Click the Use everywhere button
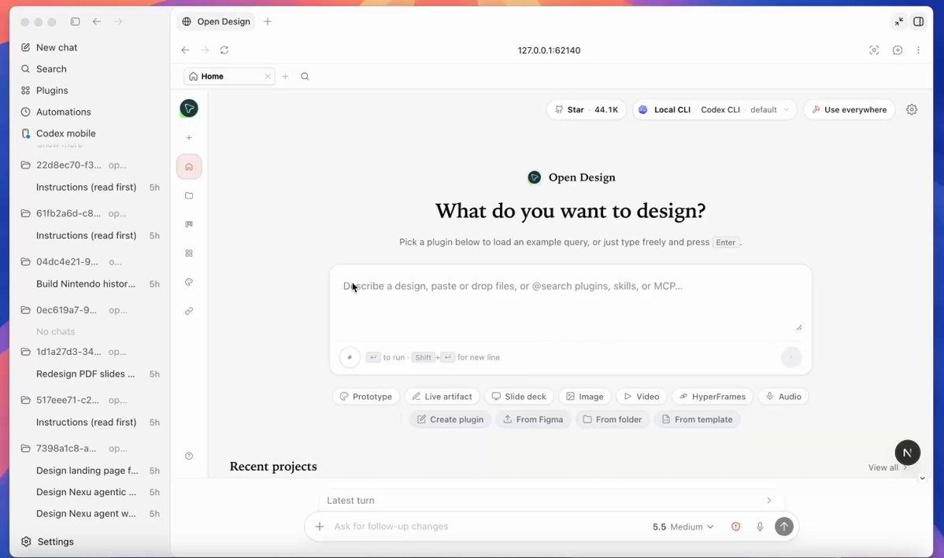944x558 pixels. [849, 109]
